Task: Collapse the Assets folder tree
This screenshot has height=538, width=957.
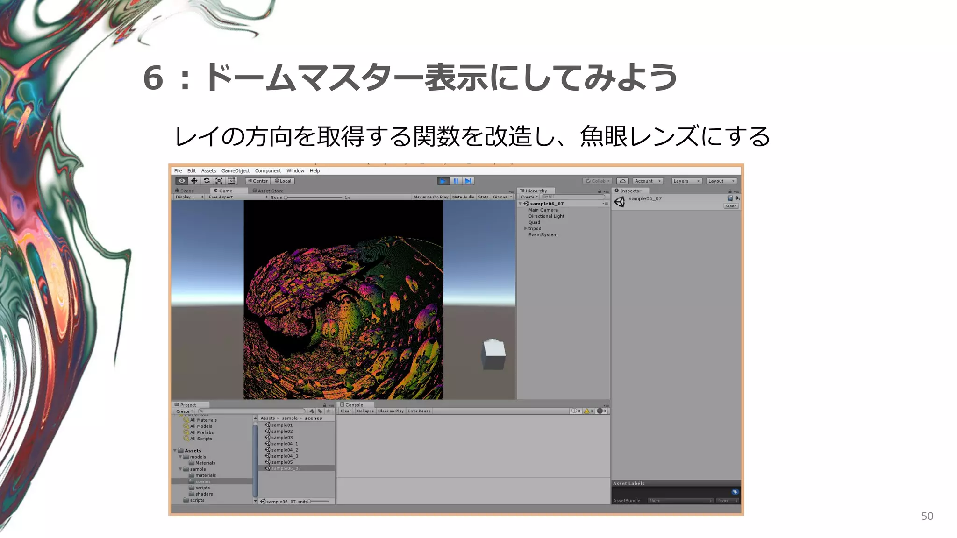Action: click(175, 451)
